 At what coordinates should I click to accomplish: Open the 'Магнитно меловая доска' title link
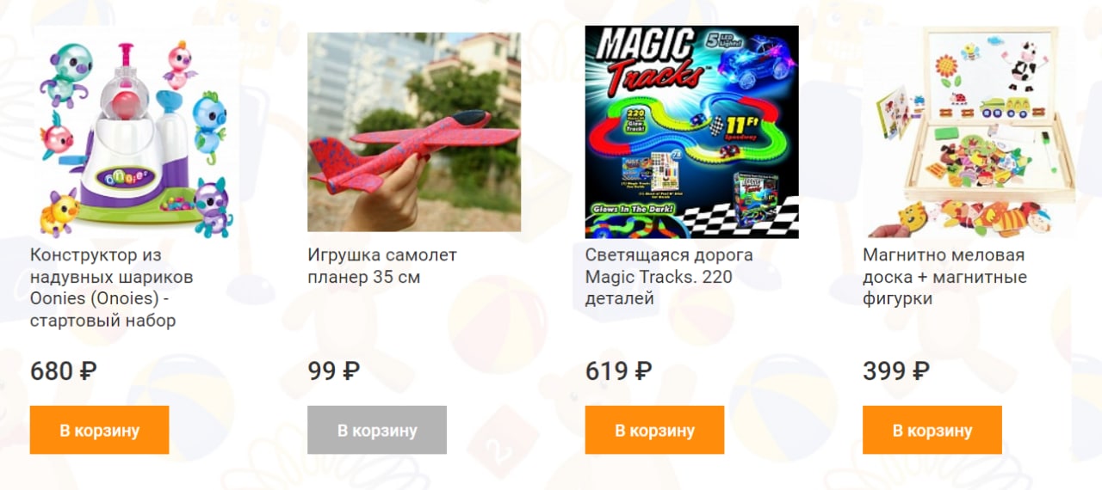click(x=944, y=277)
